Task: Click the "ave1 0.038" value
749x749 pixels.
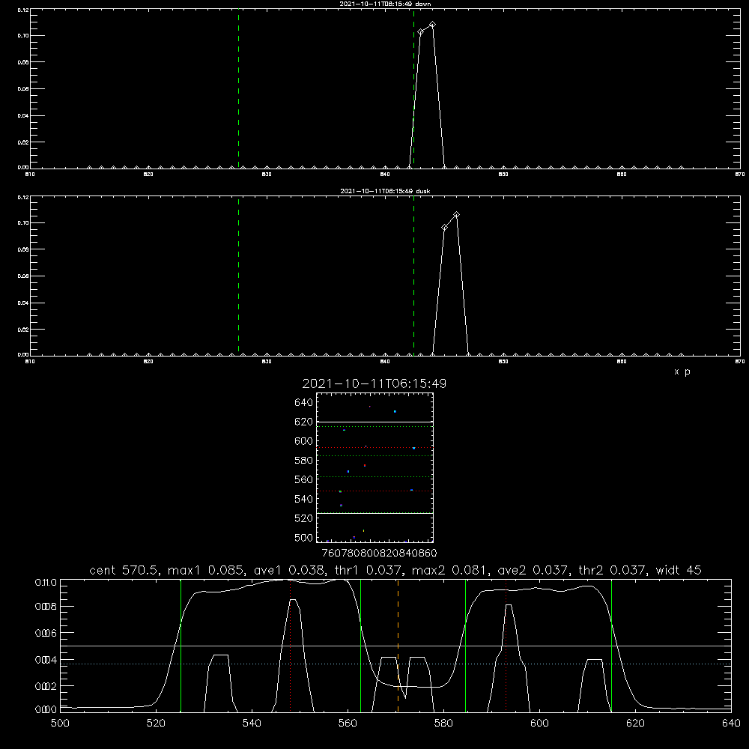Action: click(289, 570)
